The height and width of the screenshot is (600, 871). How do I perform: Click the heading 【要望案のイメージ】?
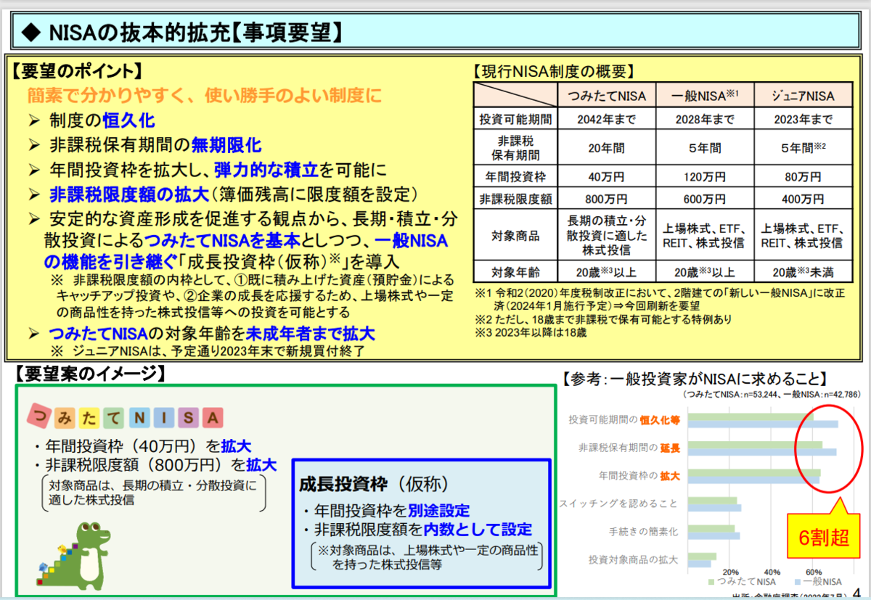coord(89,374)
